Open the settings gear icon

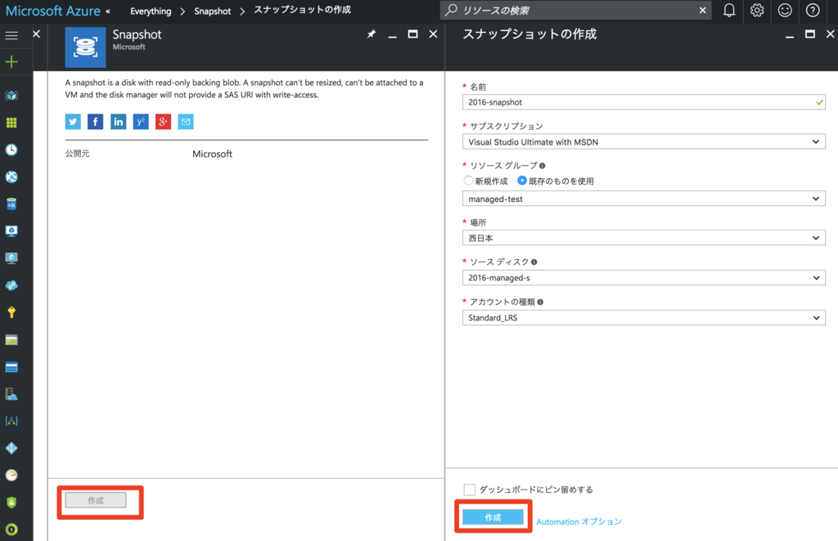[757, 11]
